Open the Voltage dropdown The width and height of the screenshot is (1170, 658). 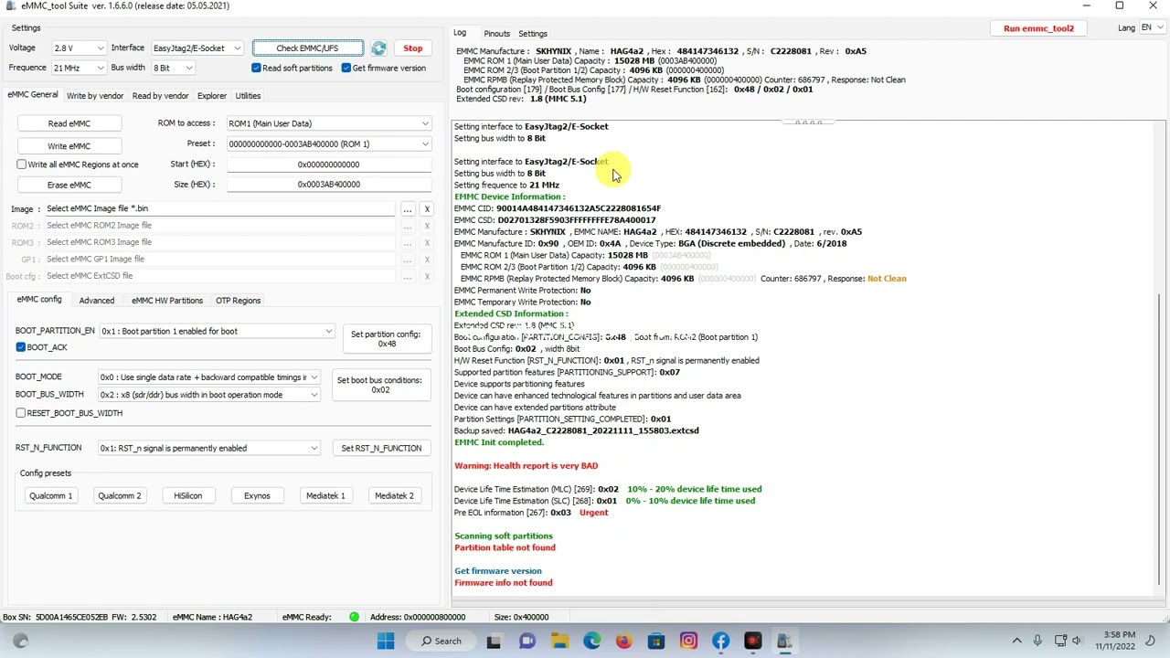pos(78,48)
